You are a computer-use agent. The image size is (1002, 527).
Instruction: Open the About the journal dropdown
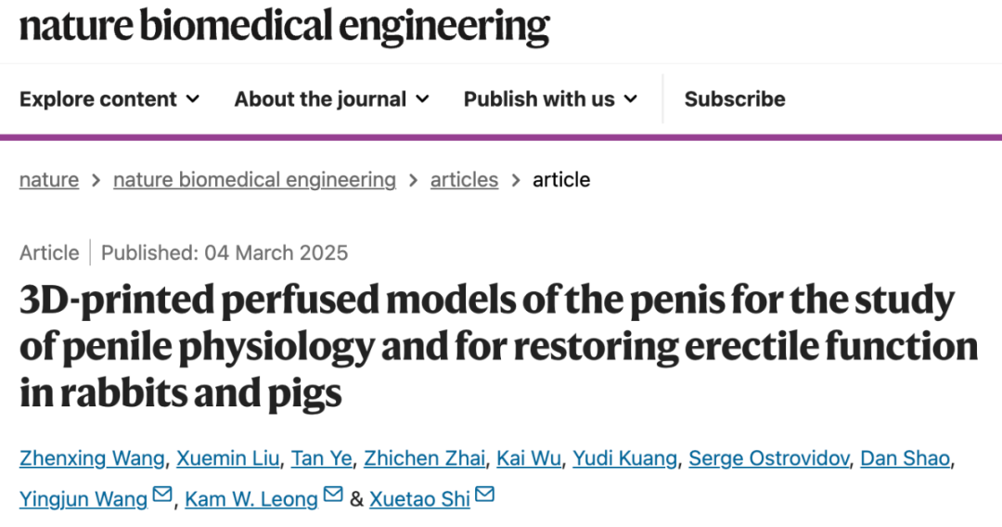pyautogui.click(x=331, y=99)
